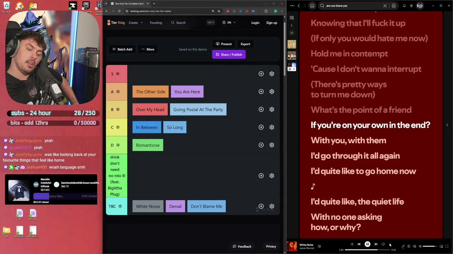
Task: Enter Spotify full screen mode
Action: pyautogui.click(x=447, y=246)
